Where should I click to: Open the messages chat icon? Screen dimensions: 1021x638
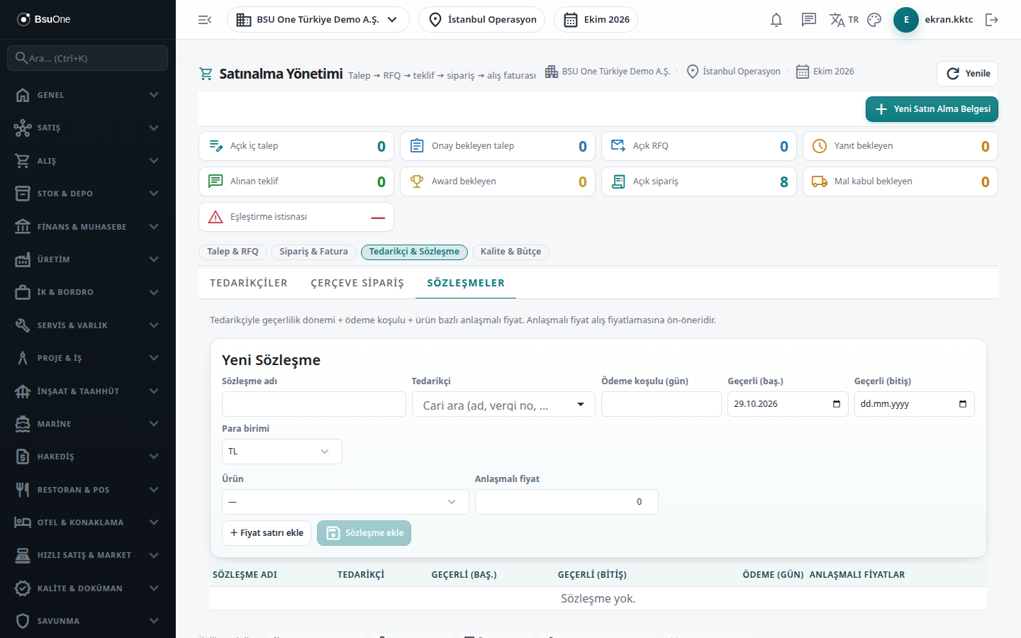(x=809, y=20)
